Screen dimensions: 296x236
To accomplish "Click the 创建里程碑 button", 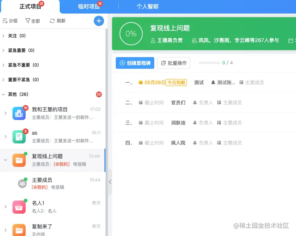I will [x=135, y=63].
